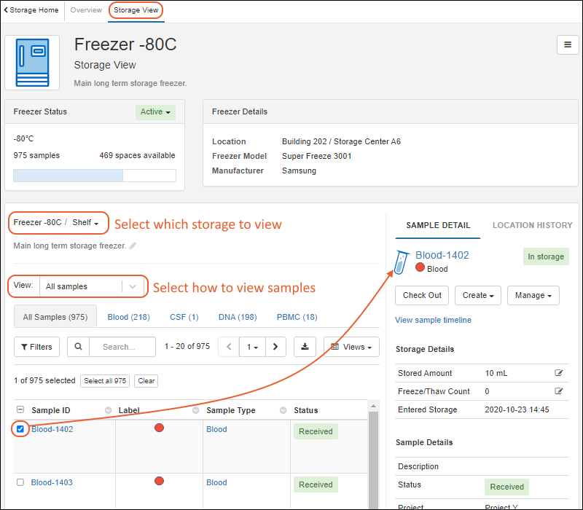583x510 pixels.
Task: Switch to the Location History tab
Action: [533, 225]
